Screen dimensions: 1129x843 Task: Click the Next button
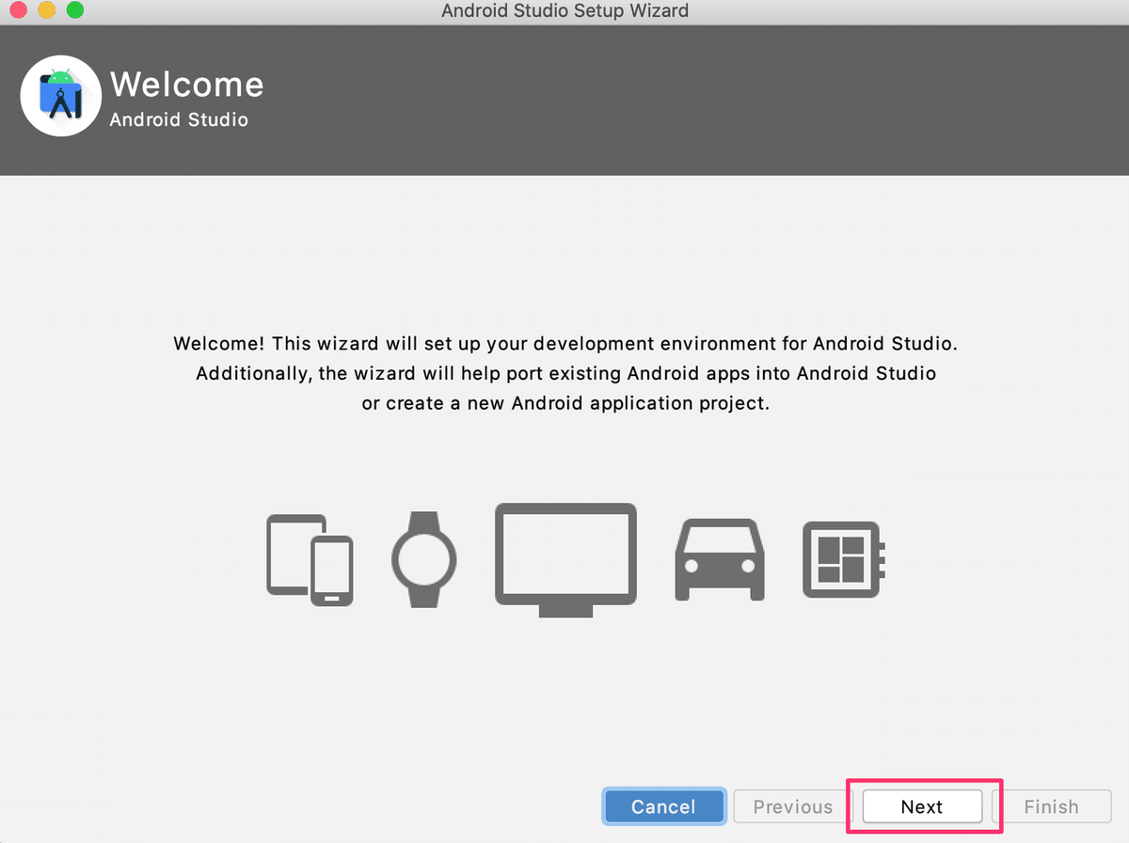[922, 806]
